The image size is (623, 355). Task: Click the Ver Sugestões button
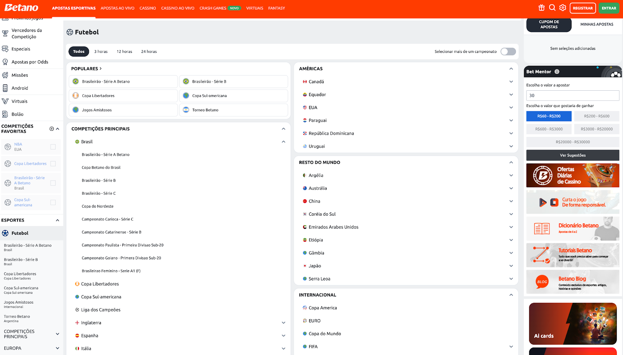[573, 155]
